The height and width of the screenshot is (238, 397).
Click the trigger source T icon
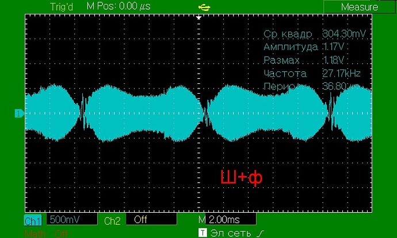click(x=202, y=233)
